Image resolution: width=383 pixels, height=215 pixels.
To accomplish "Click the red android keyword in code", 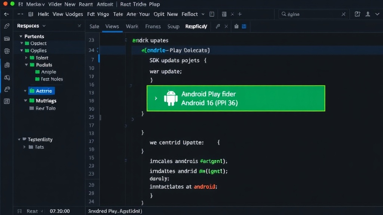I will (205, 187).
